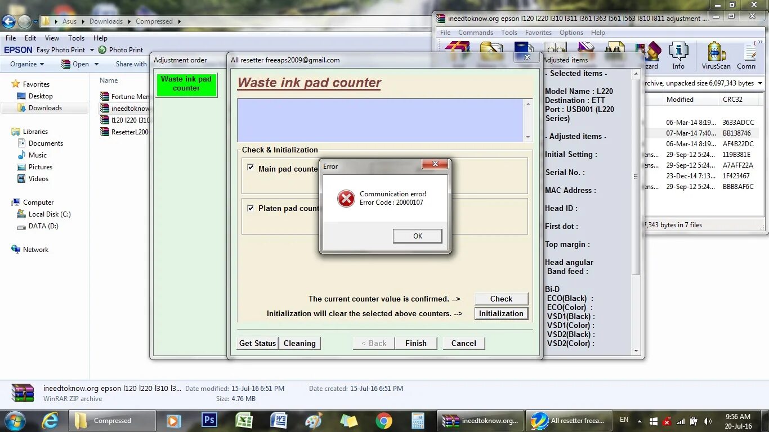This screenshot has height=432, width=769.
Task: Select Favorites in navigation pane
Action: tap(36, 84)
